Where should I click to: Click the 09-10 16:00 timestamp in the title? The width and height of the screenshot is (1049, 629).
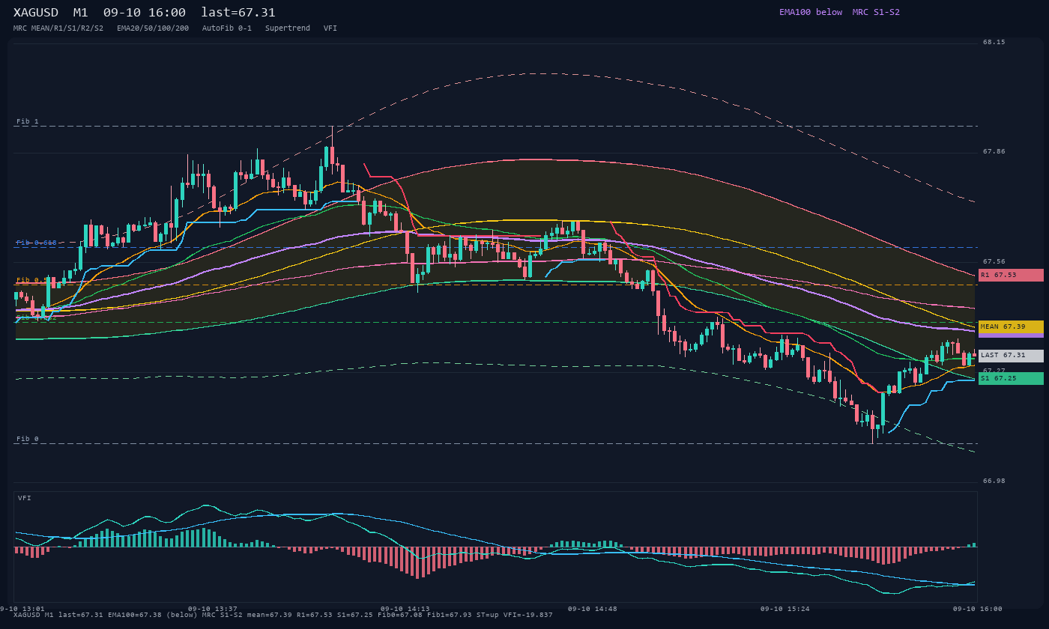145,13
